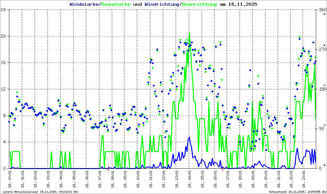Click the red sunrise marker 'A'
The image size is (327, 194).
click(x=108, y=170)
